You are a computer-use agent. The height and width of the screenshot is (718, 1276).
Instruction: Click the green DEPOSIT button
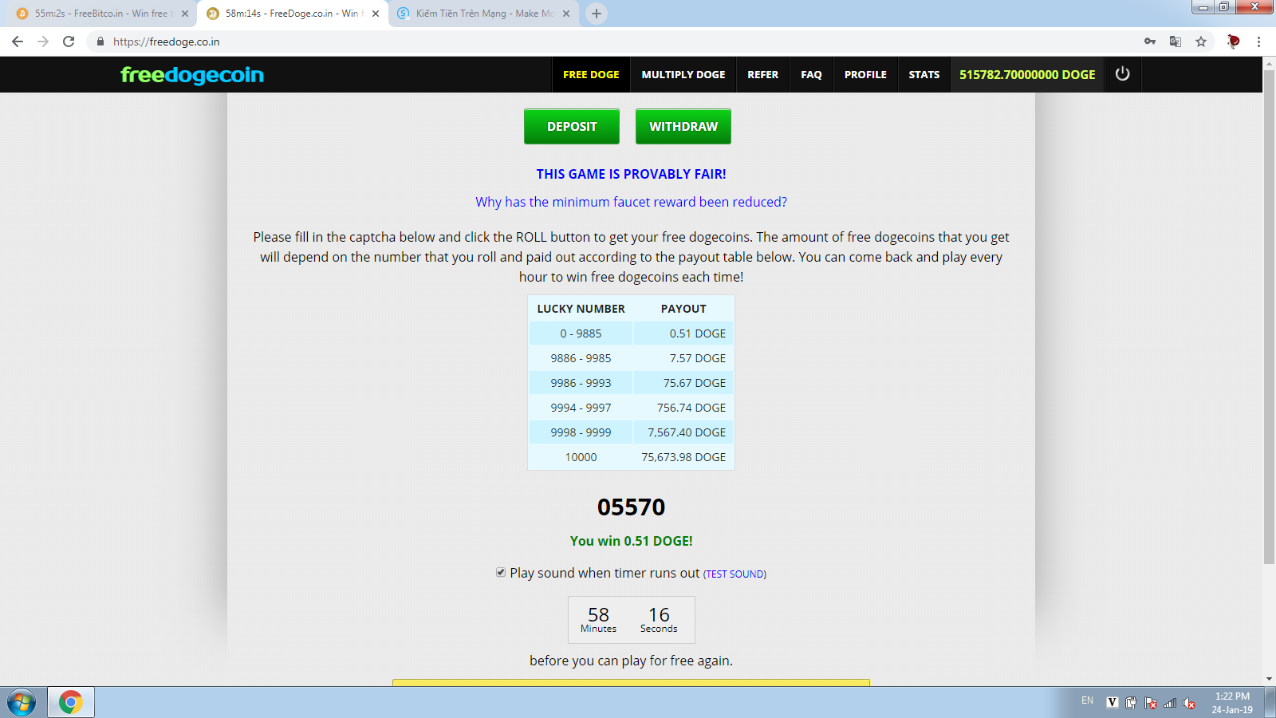[x=572, y=126]
